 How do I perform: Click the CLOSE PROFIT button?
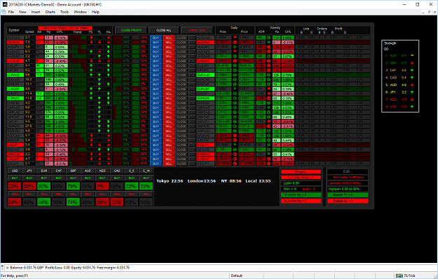[131, 30]
